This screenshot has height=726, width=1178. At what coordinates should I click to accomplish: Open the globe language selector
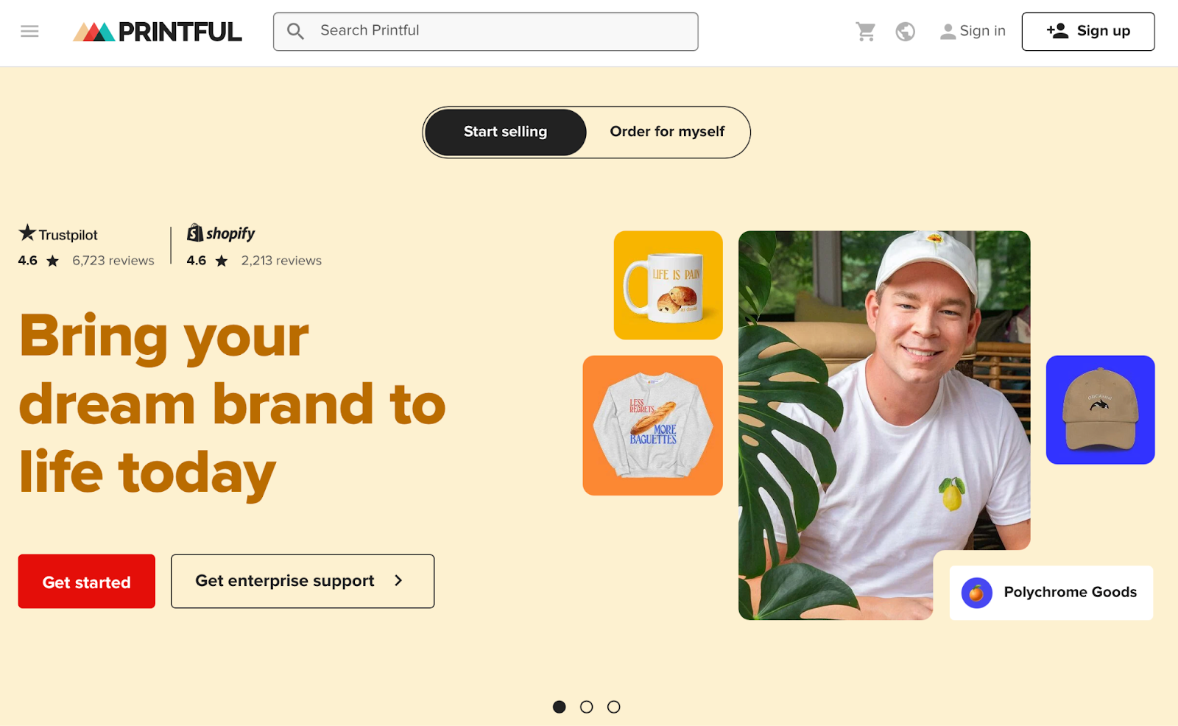(x=905, y=32)
